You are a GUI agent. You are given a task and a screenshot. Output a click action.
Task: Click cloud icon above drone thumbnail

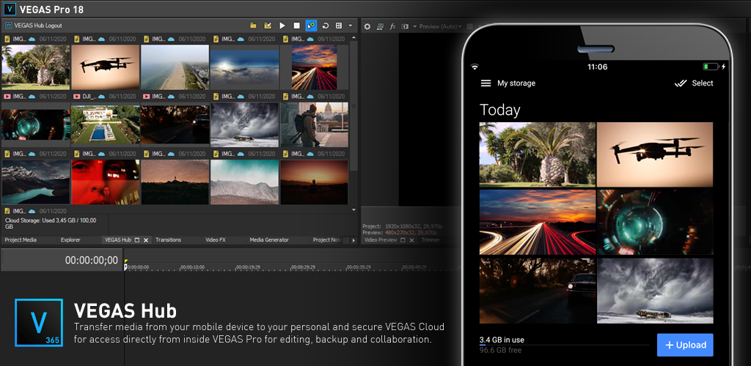pyautogui.click(x=101, y=39)
